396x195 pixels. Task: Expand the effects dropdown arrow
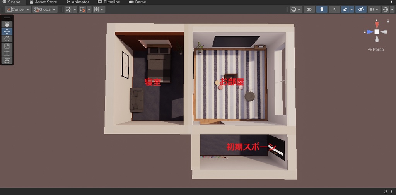point(351,9)
